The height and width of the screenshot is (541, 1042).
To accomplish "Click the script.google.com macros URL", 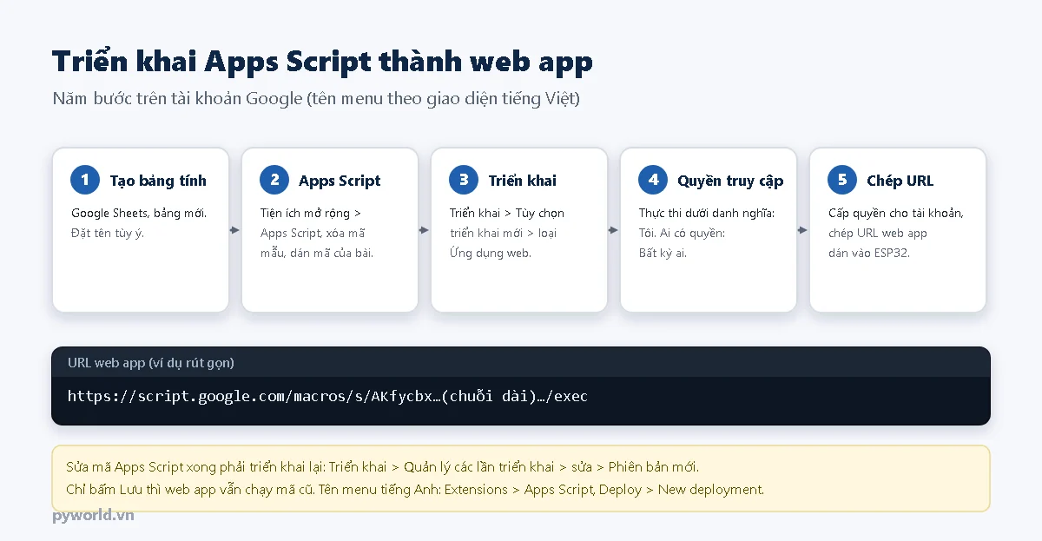I will click(327, 396).
